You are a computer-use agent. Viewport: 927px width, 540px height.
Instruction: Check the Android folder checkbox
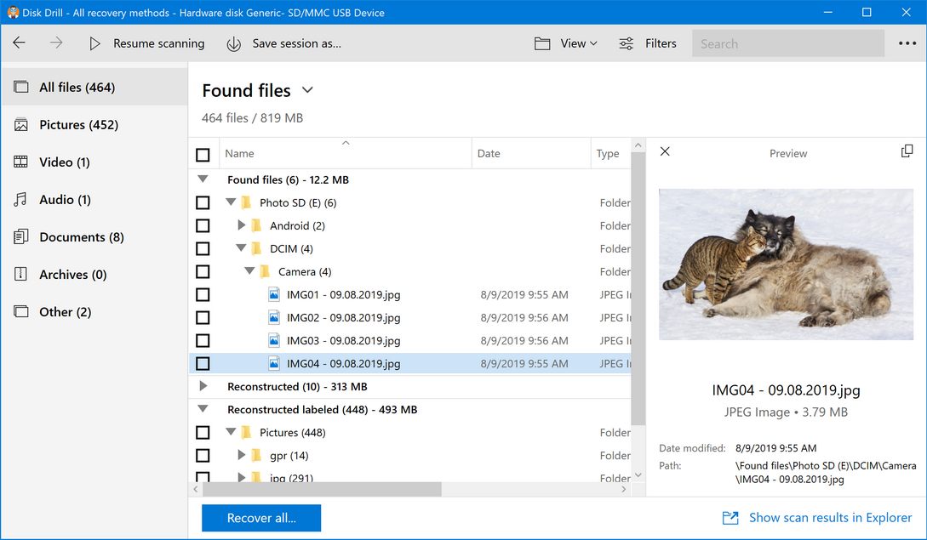click(x=203, y=225)
